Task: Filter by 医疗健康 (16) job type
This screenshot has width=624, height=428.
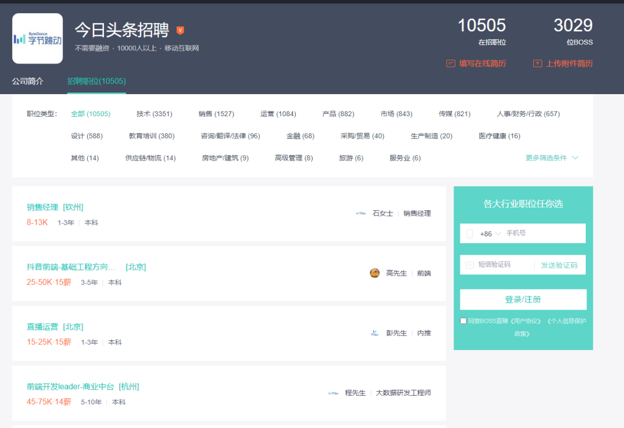Action: click(499, 136)
